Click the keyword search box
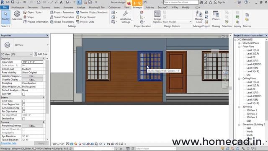 coord(181,2)
